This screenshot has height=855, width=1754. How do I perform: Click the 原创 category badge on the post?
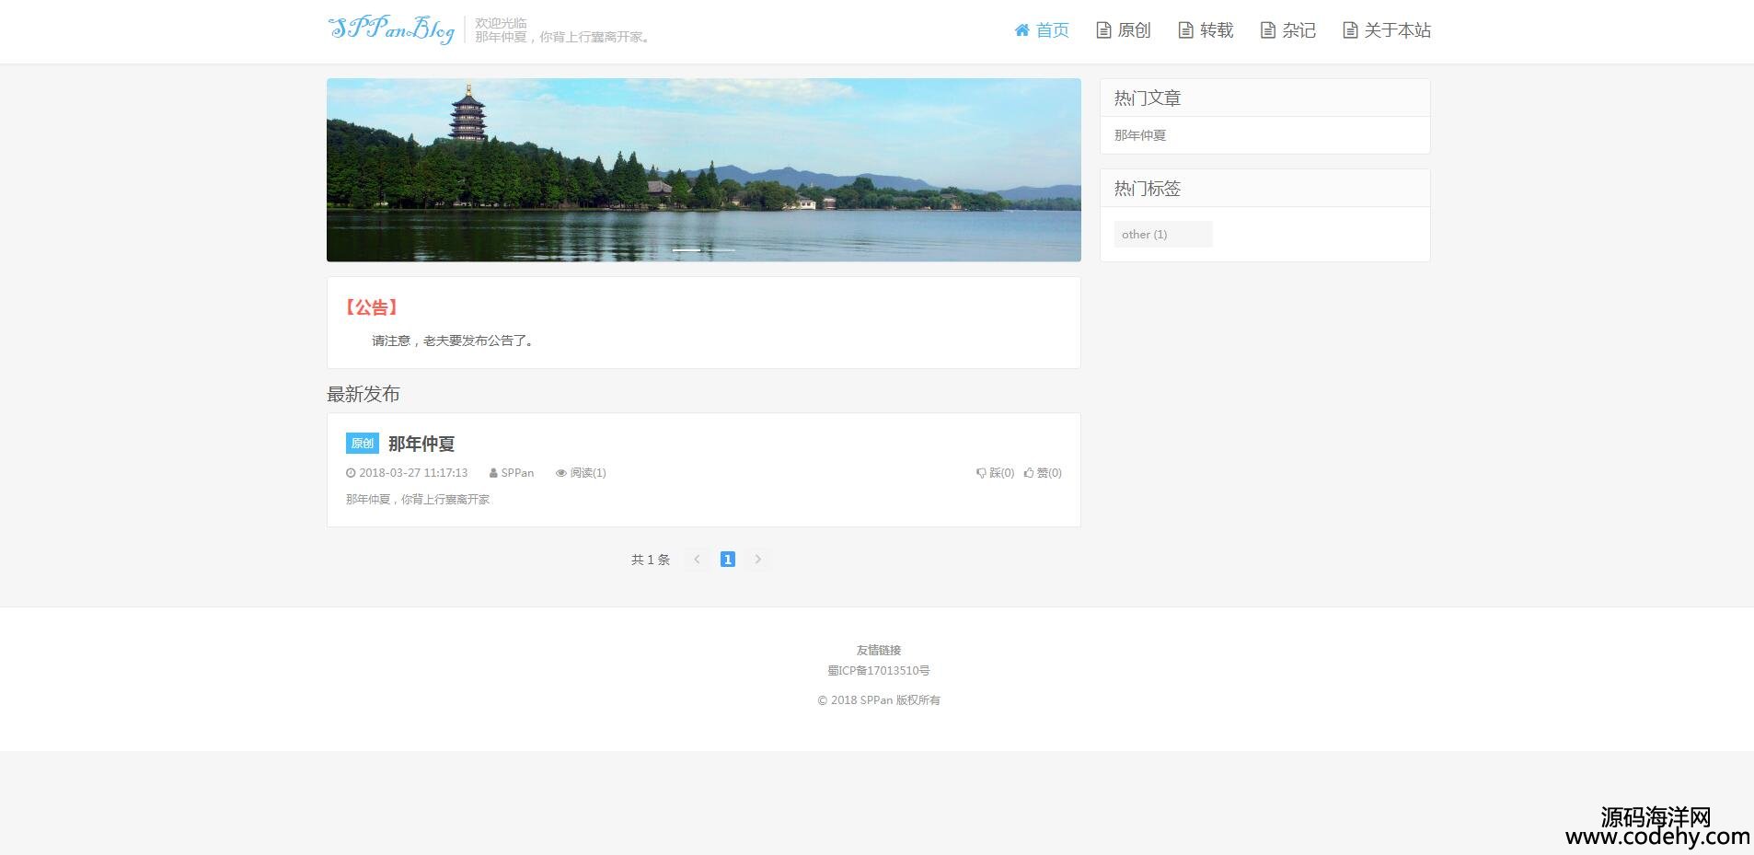pos(363,444)
